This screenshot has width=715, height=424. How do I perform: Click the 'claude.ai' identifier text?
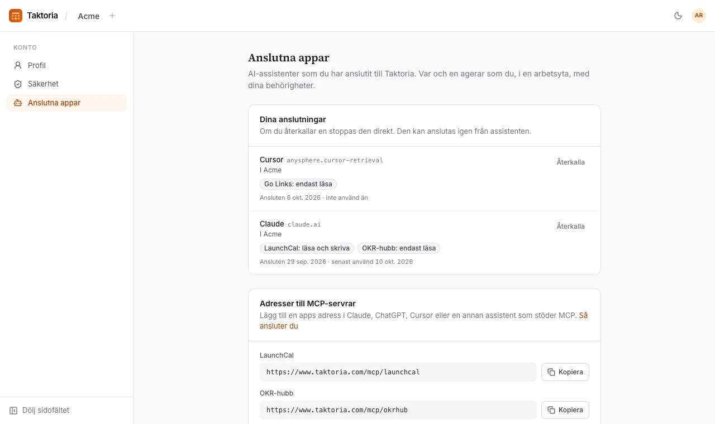tap(304, 224)
